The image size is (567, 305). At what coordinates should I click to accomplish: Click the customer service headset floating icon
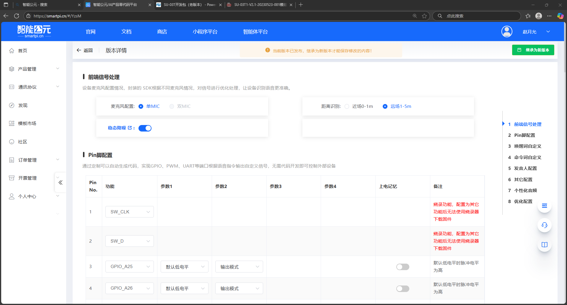pyautogui.click(x=544, y=225)
